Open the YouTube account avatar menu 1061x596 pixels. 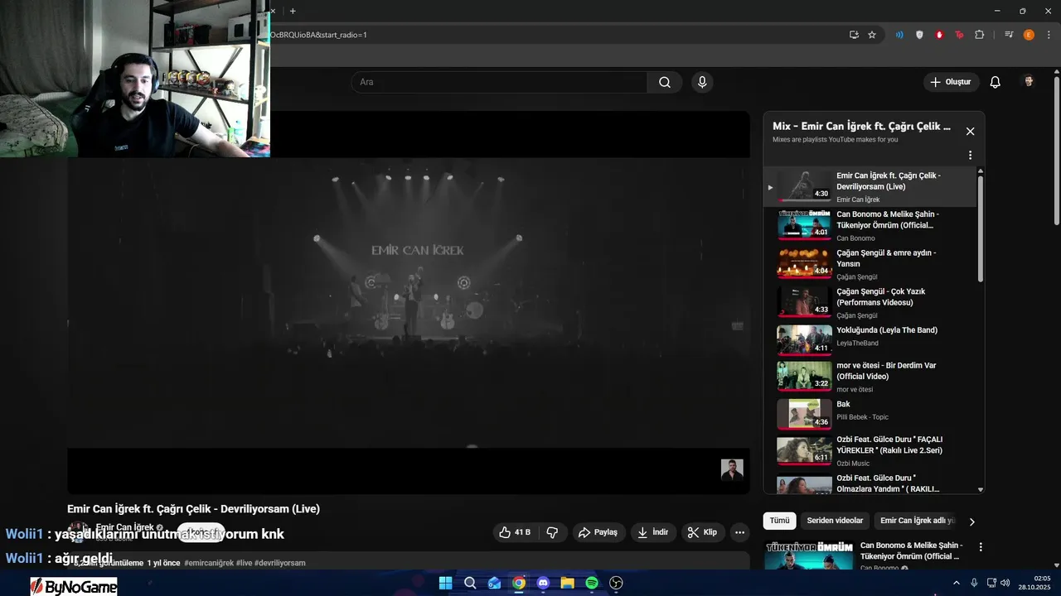pyautogui.click(x=1029, y=82)
